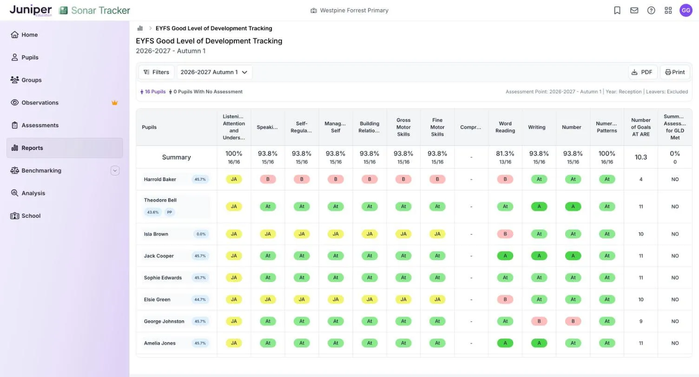
Task: Open Analysis in the sidebar
Action: 65,193
